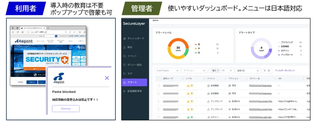Click the browser back arrow
This screenshot has width=317, height=126.
click(x=13, y=32)
